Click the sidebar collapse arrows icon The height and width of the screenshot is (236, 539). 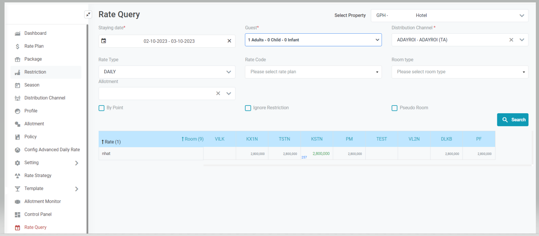point(88,14)
